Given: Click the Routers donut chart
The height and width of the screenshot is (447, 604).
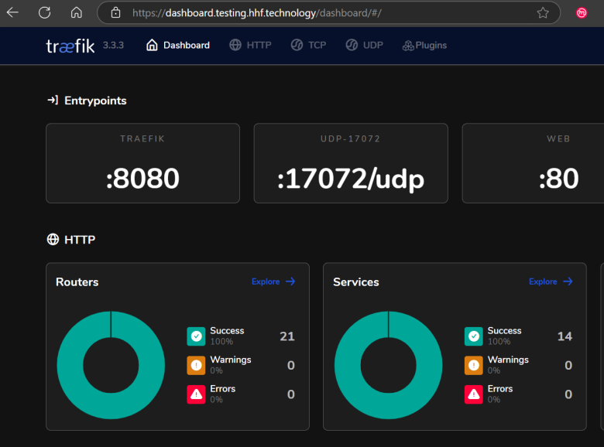Looking at the screenshot, I should 111,365.
